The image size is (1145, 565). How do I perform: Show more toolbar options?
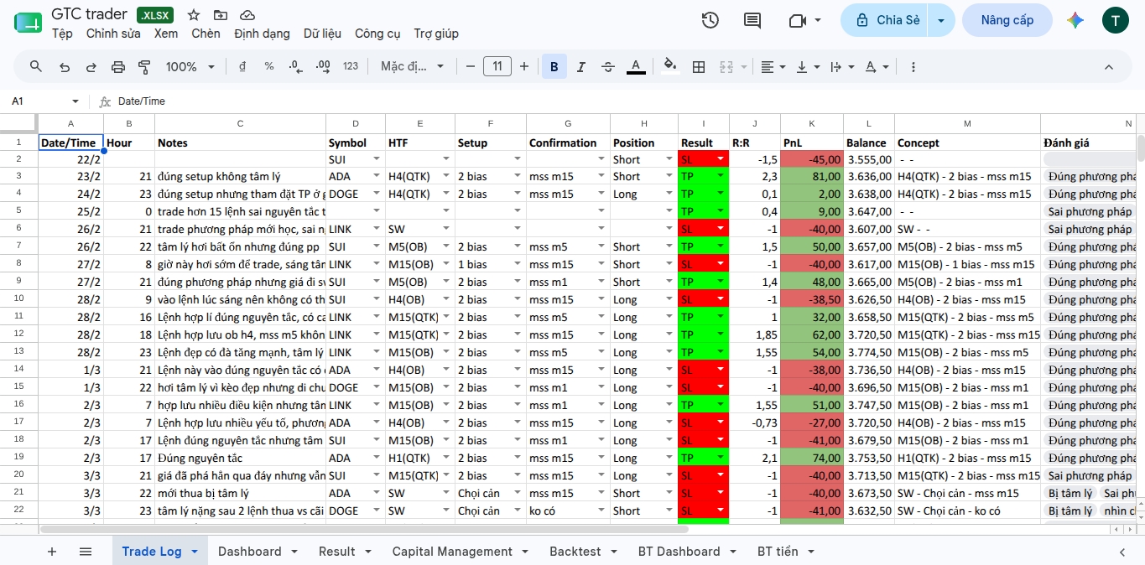[x=913, y=66]
